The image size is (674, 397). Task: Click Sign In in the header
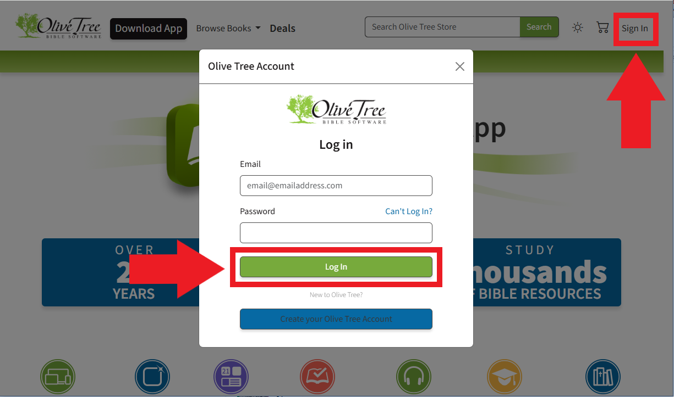point(635,29)
